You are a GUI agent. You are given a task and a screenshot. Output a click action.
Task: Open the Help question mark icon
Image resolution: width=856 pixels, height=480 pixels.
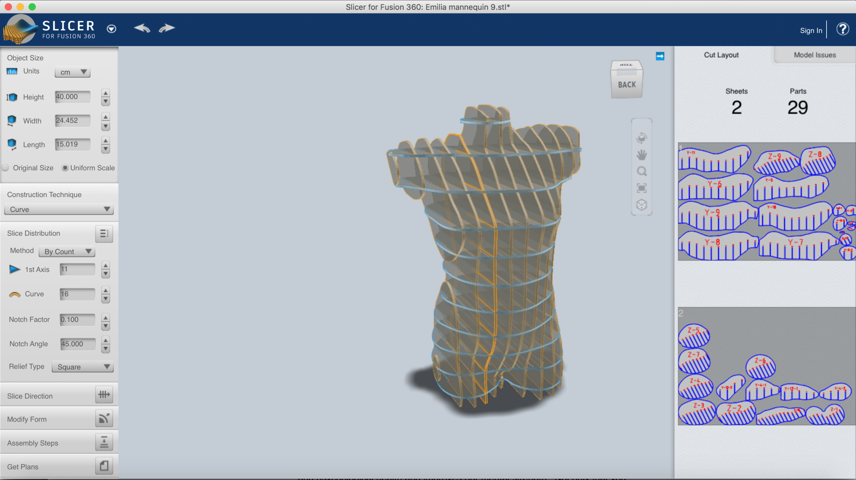843,29
